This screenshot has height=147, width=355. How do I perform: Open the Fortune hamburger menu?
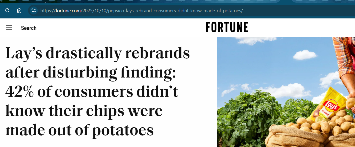tap(9, 28)
